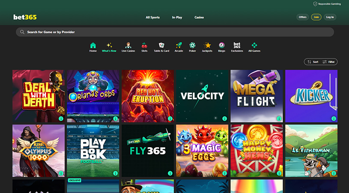The width and height of the screenshot is (349, 193).
Task: Open the Slots cherries icon
Action: 144,45
